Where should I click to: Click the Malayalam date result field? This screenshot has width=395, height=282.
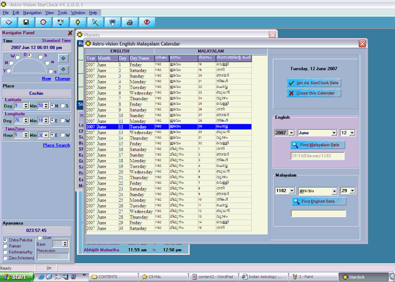point(318,156)
